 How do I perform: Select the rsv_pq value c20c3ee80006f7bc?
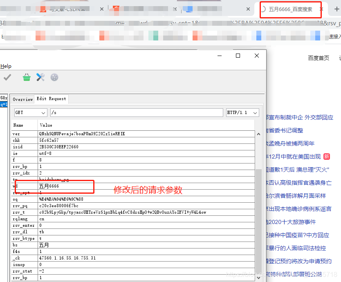[x=146, y=206]
